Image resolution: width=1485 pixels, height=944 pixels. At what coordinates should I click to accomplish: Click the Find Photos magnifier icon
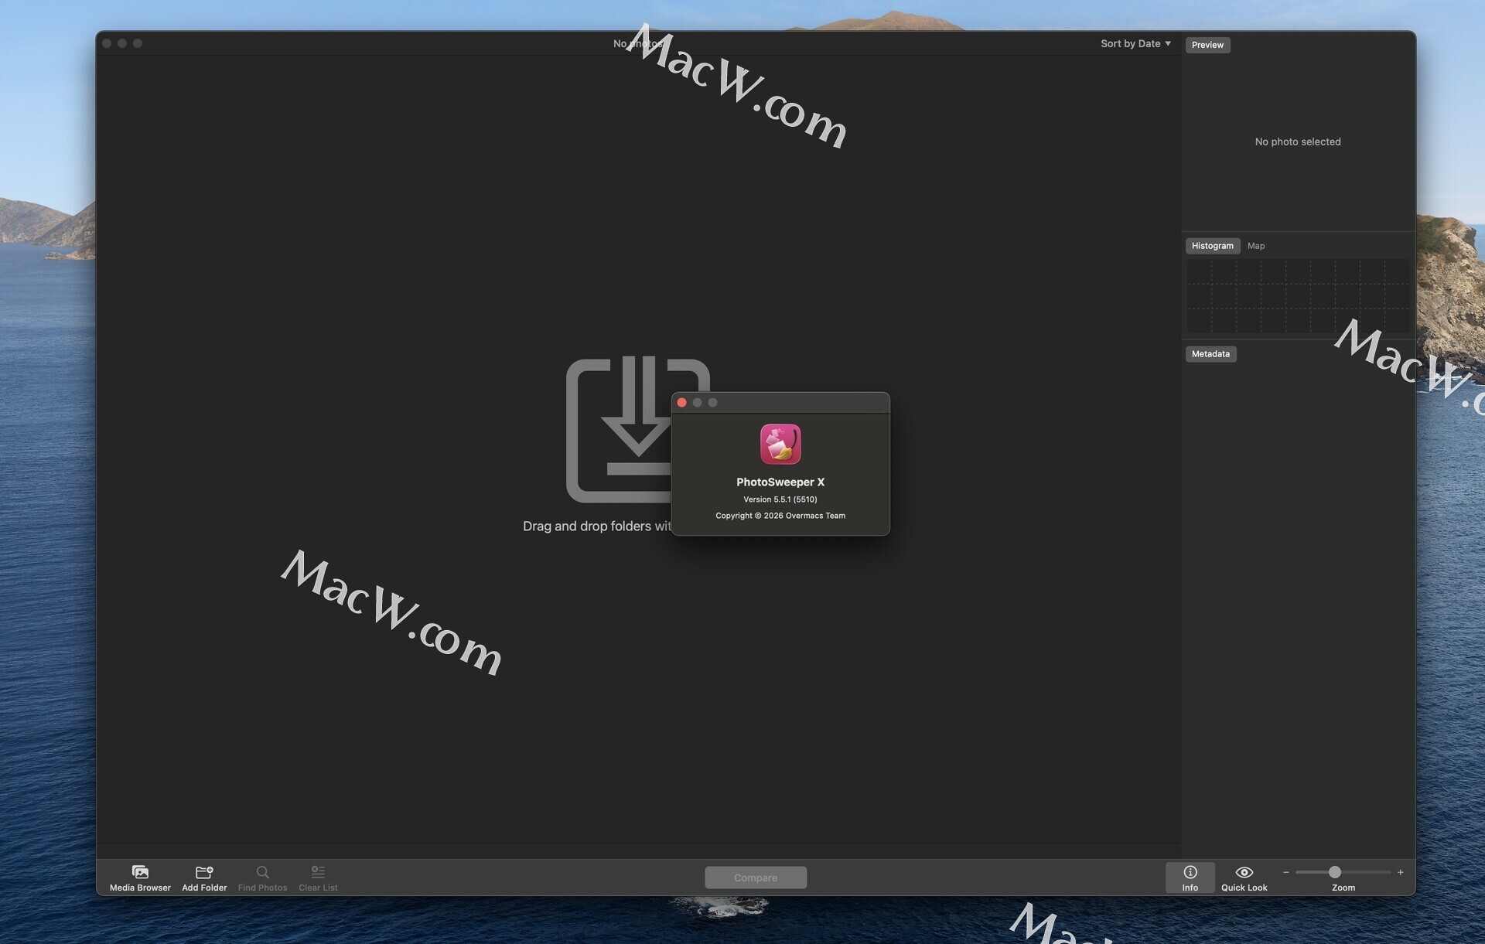coord(262,871)
